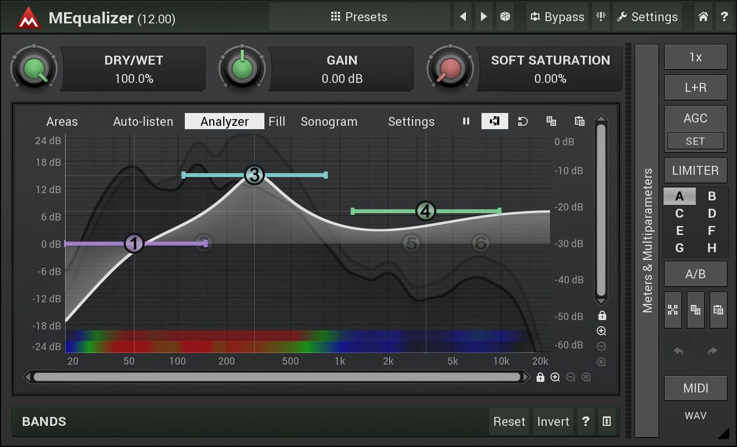Click the A/B compare button
This screenshot has width=737, height=447.
tap(695, 274)
